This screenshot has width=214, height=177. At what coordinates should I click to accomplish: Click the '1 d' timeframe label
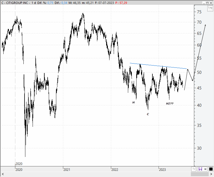(x=34, y=3)
